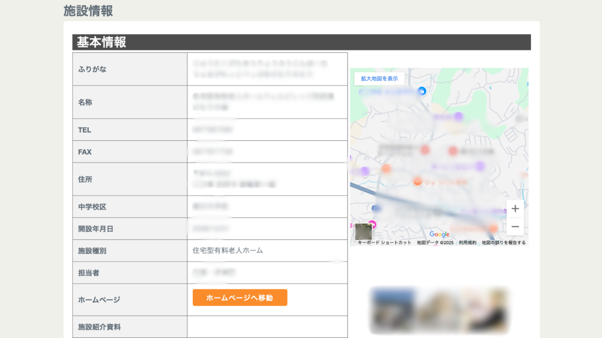The height and width of the screenshot is (338, 602).
Task: Open the 拡大地図を表示 link
Action: (379, 78)
